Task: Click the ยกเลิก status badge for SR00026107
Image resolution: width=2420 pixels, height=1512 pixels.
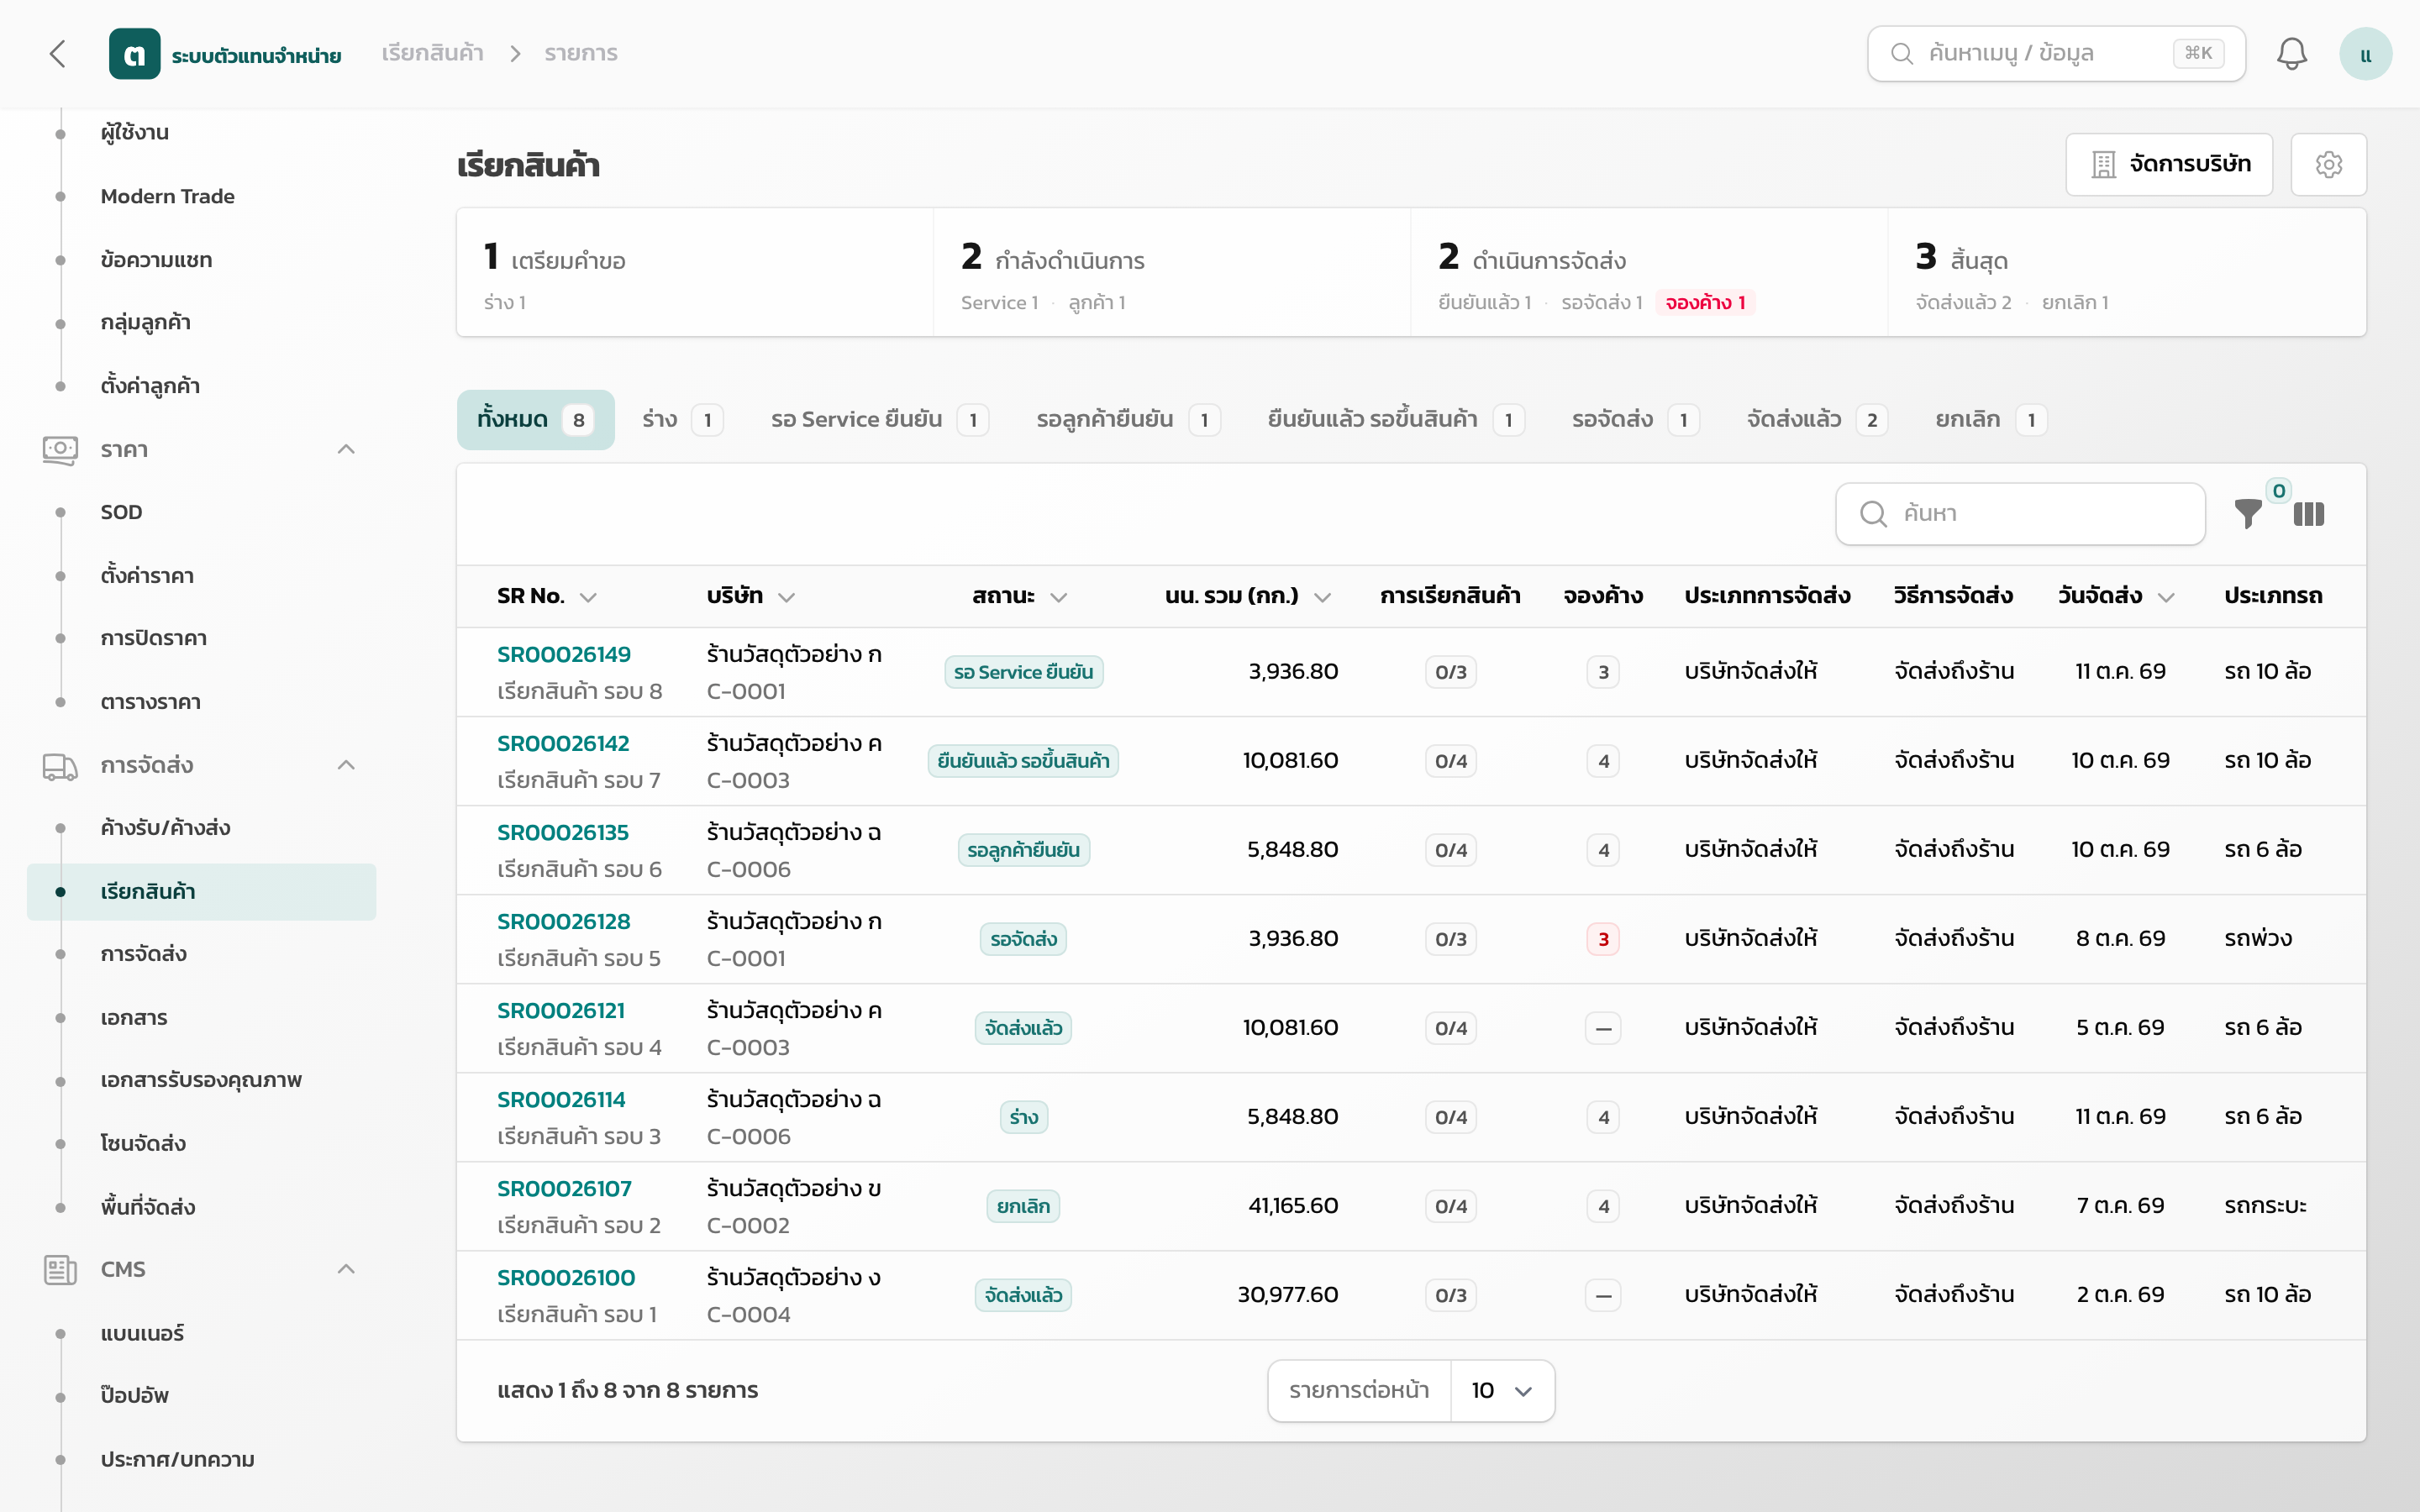Action: point(1023,1207)
